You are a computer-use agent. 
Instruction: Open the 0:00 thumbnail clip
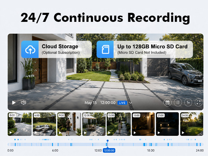pos(20,124)
